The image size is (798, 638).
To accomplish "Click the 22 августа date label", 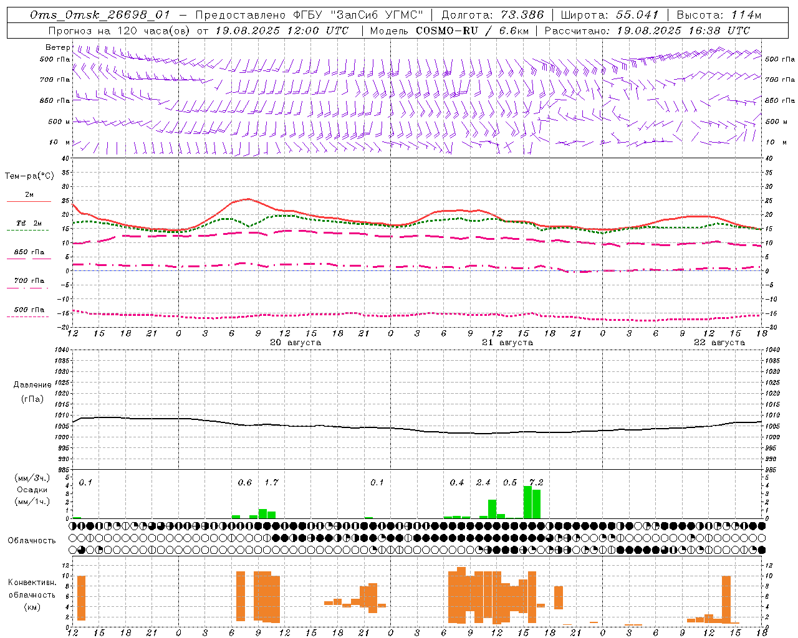I will [x=719, y=343].
